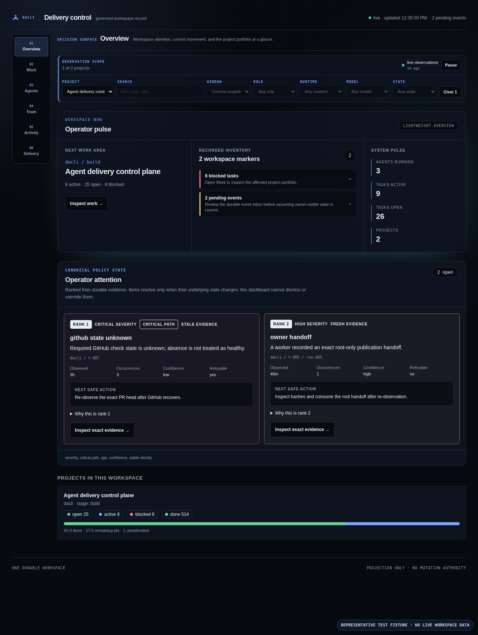Screen dimensions: 478x635
Task: Click the green live observations status dot
Action: 403,65
